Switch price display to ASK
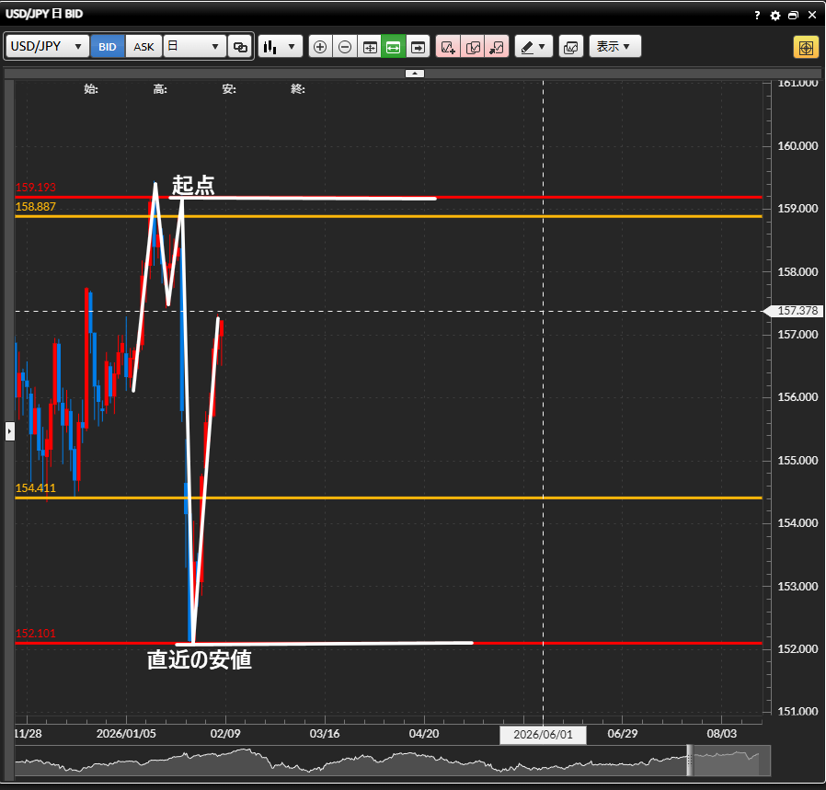 point(144,47)
